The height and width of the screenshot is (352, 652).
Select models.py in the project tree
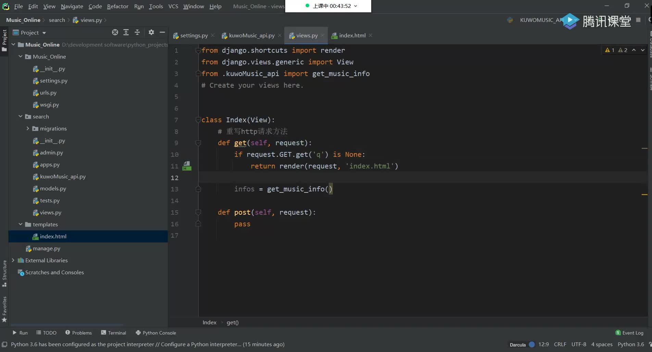[53, 188]
